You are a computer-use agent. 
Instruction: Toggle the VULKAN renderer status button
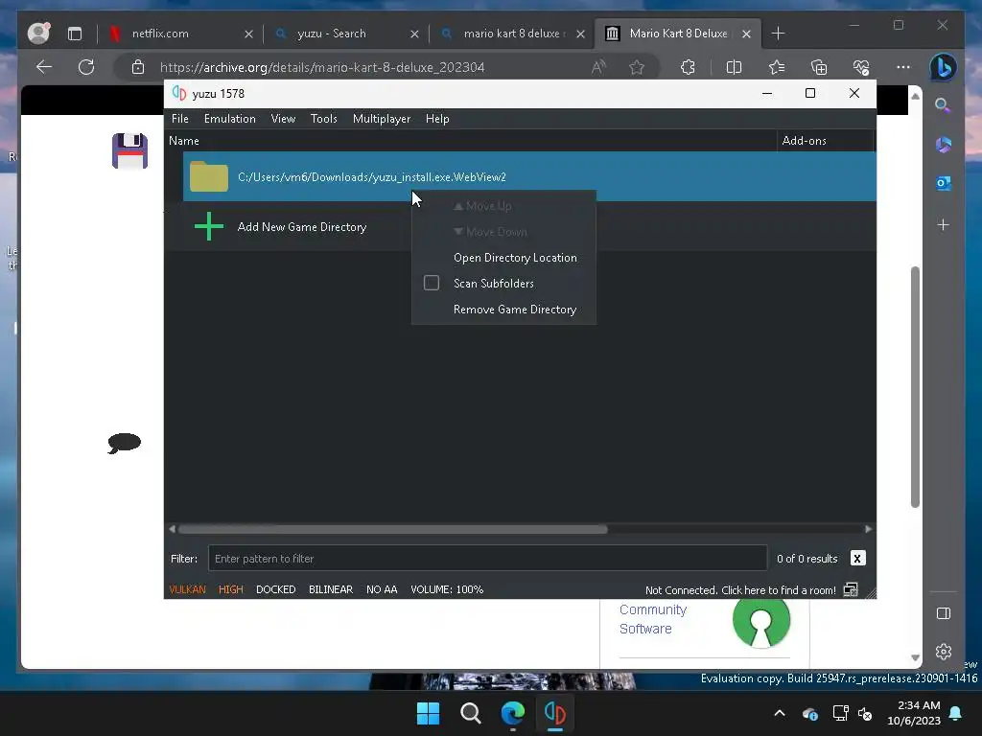tap(187, 589)
